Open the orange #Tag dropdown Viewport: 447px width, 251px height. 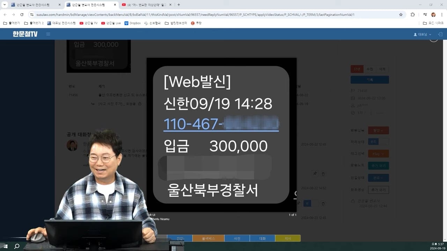tap(378, 154)
